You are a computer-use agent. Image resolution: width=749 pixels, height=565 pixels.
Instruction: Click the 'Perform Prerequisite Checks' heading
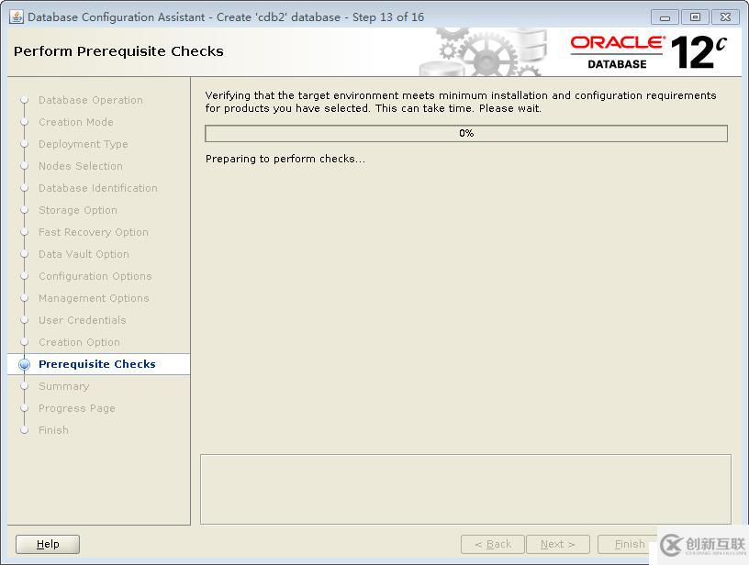[118, 51]
